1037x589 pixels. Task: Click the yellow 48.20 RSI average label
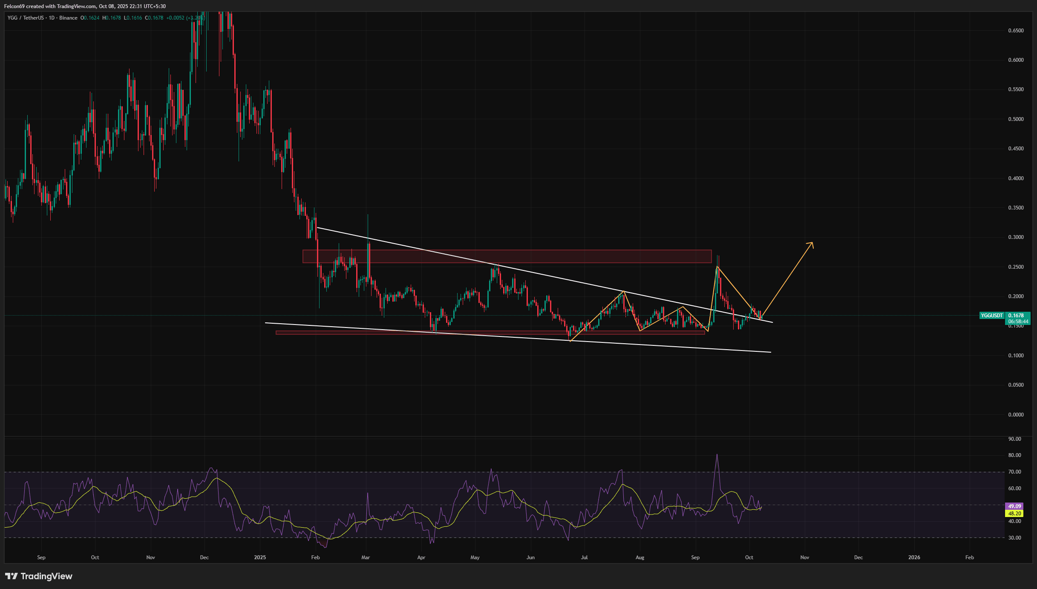coord(1014,514)
